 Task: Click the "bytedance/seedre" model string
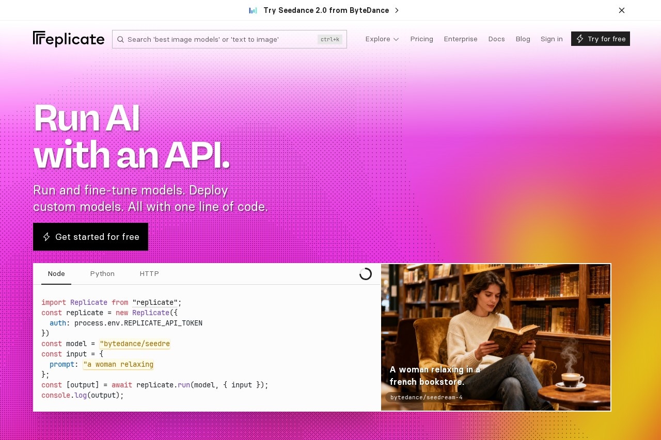(x=135, y=344)
